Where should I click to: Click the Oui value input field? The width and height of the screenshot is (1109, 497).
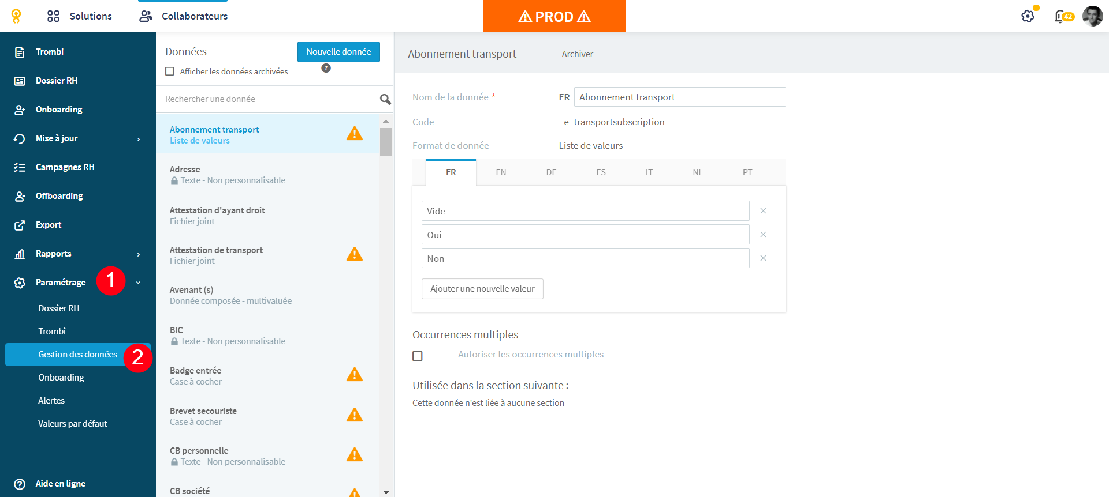click(x=586, y=235)
